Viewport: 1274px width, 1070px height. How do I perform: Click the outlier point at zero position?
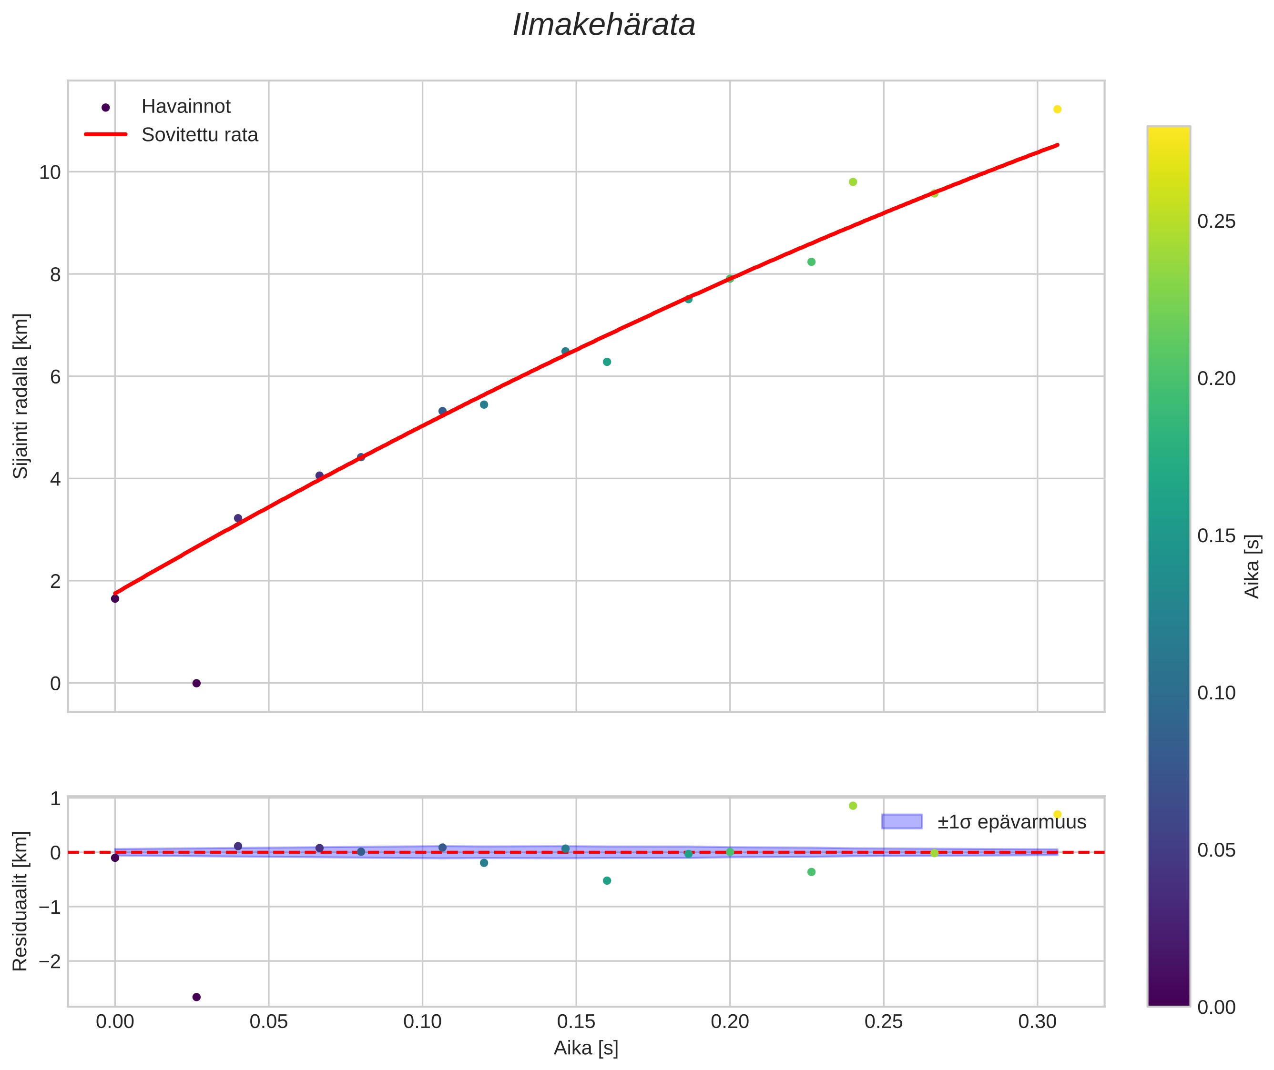[196, 684]
